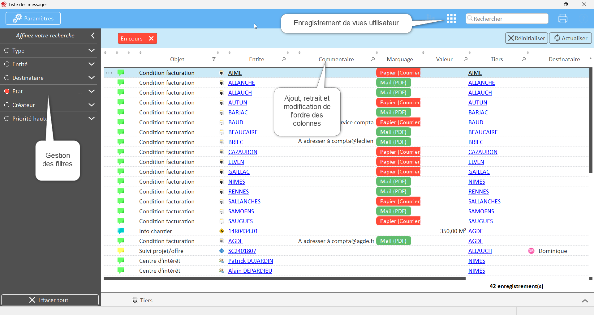Select the Type filter radio button
This screenshot has width=594, height=315.
[x=7, y=50]
